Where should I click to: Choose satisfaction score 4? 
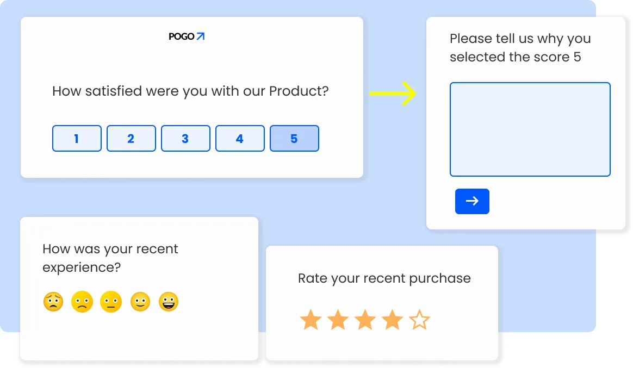pos(240,139)
